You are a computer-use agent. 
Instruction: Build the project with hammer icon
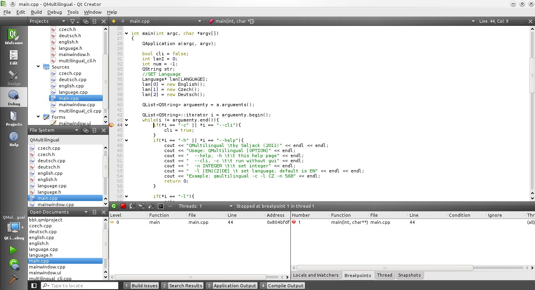(x=14, y=279)
